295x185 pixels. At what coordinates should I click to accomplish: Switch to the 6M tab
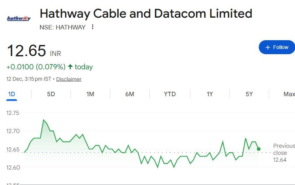pos(130,94)
